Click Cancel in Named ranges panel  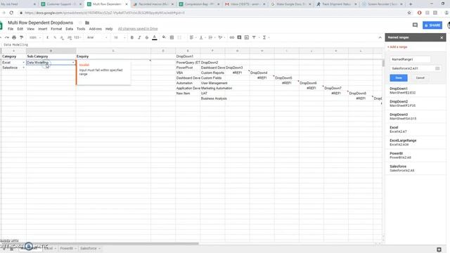pos(420,78)
